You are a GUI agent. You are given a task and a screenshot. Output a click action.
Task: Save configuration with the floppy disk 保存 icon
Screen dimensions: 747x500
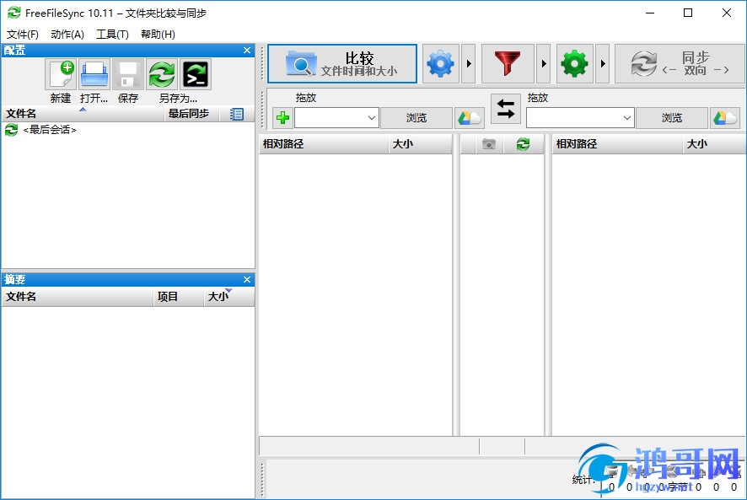[127, 74]
